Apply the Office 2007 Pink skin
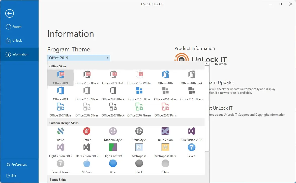Image resolution: width=296 pixels, height=183 pixels. [165, 107]
